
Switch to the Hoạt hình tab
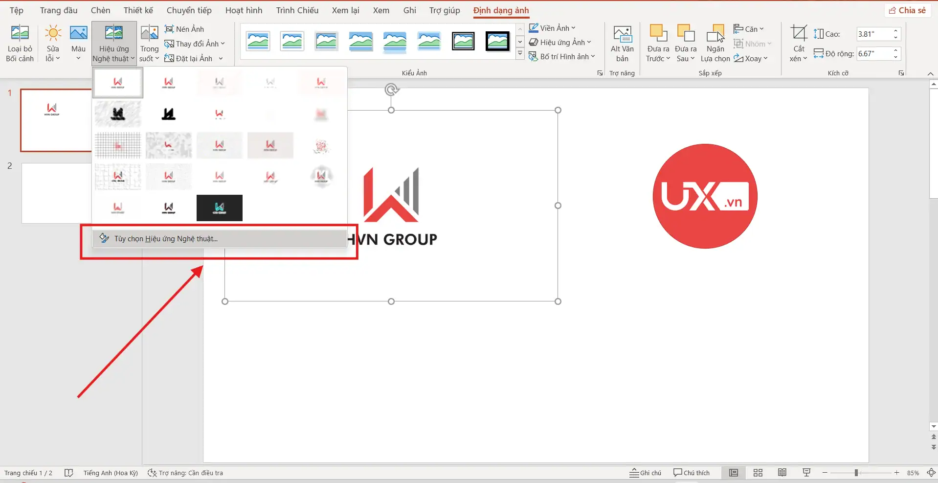pos(244,10)
